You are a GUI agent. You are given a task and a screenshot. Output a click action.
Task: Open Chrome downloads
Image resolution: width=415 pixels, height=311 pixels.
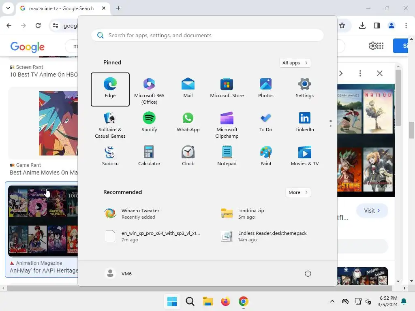pyautogui.click(x=362, y=26)
